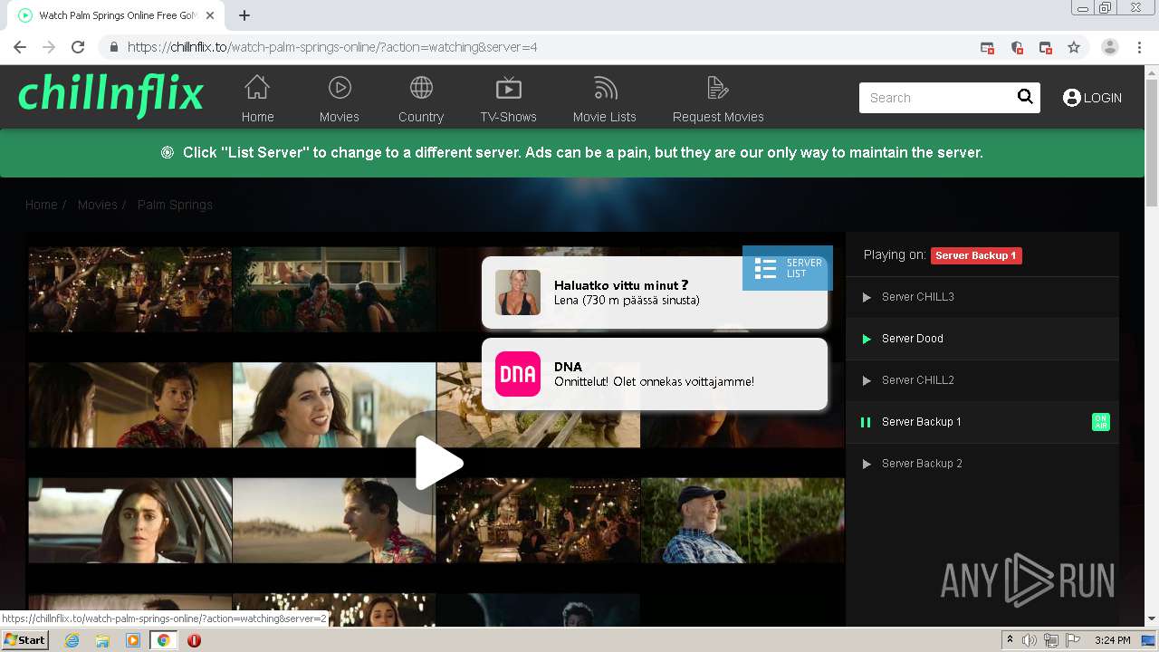Open the Country nav item

421,99
